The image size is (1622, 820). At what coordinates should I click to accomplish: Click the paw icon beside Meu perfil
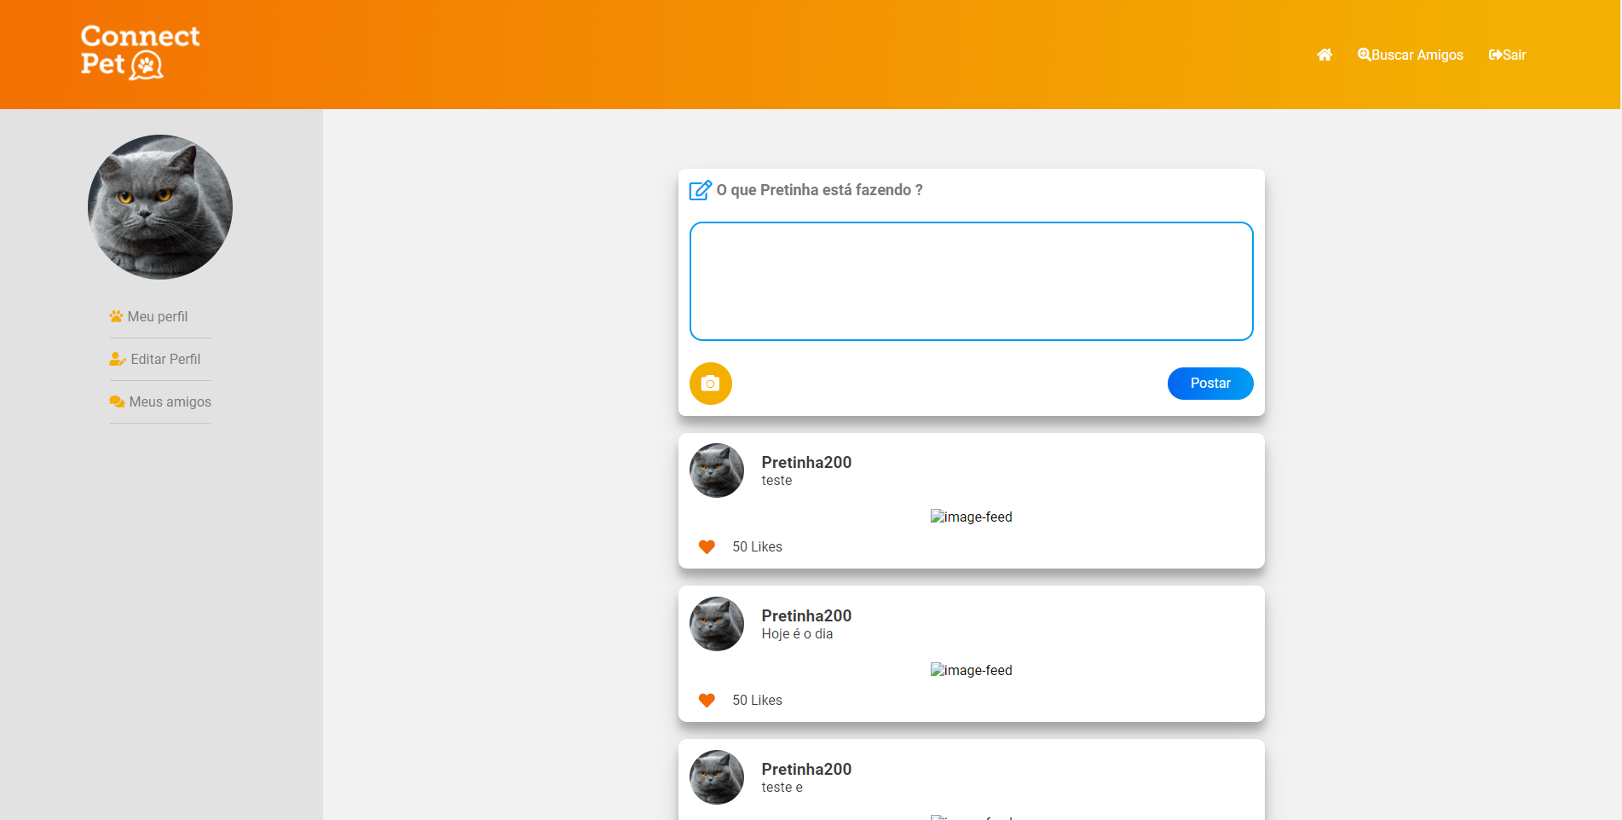point(116,315)
